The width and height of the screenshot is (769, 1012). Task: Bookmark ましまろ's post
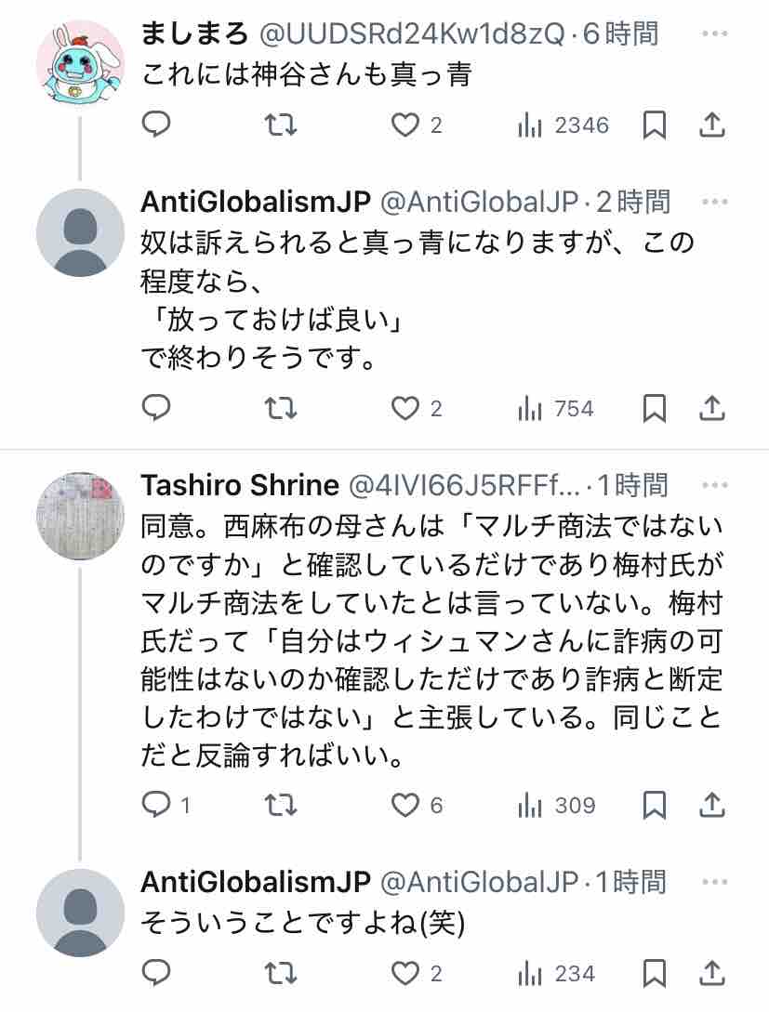click(x=655, y=125)
